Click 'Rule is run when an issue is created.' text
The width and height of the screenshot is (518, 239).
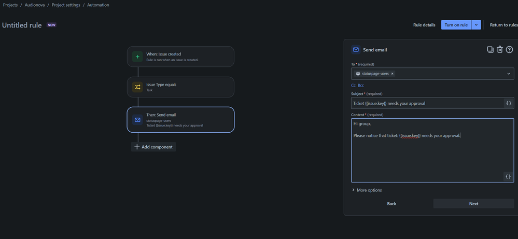pyautogui.click(x=172, y=60)
